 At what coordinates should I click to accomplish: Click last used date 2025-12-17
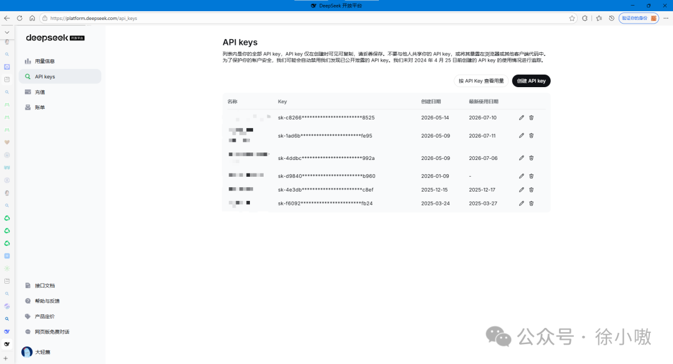(482, 190)
